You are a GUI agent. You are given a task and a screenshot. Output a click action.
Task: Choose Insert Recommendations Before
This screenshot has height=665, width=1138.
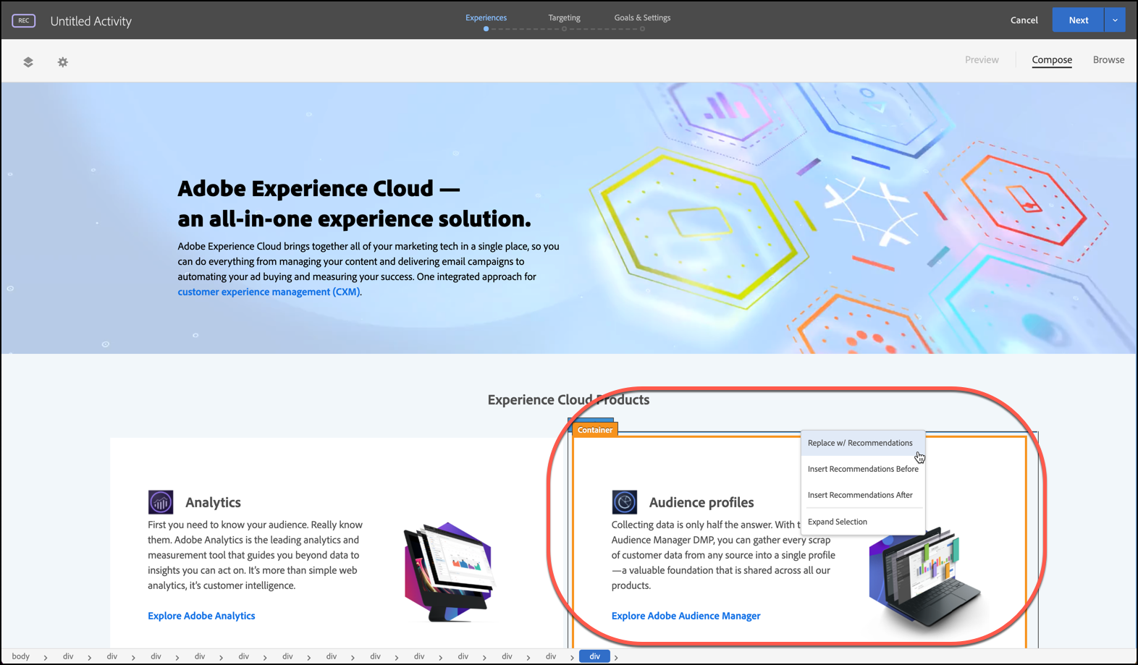coord(862,469)
